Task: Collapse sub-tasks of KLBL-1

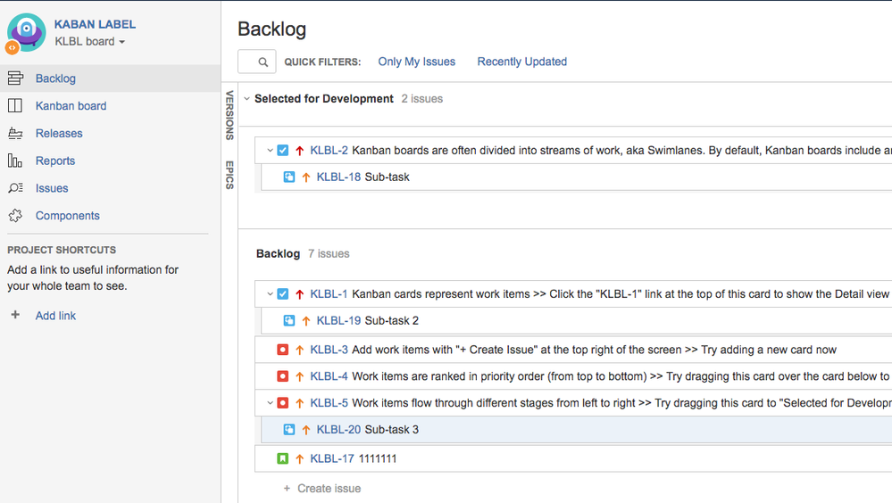Action: tap(271, 293)
